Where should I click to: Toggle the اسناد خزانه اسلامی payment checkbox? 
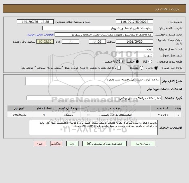coord(119,68)
